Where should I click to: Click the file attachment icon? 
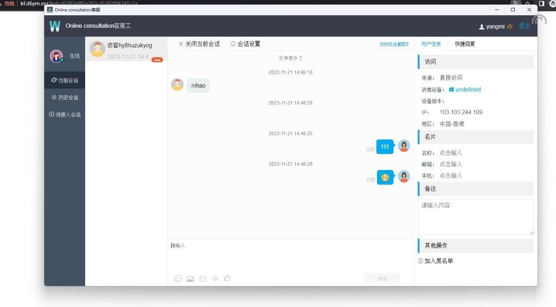coord(202,278)
